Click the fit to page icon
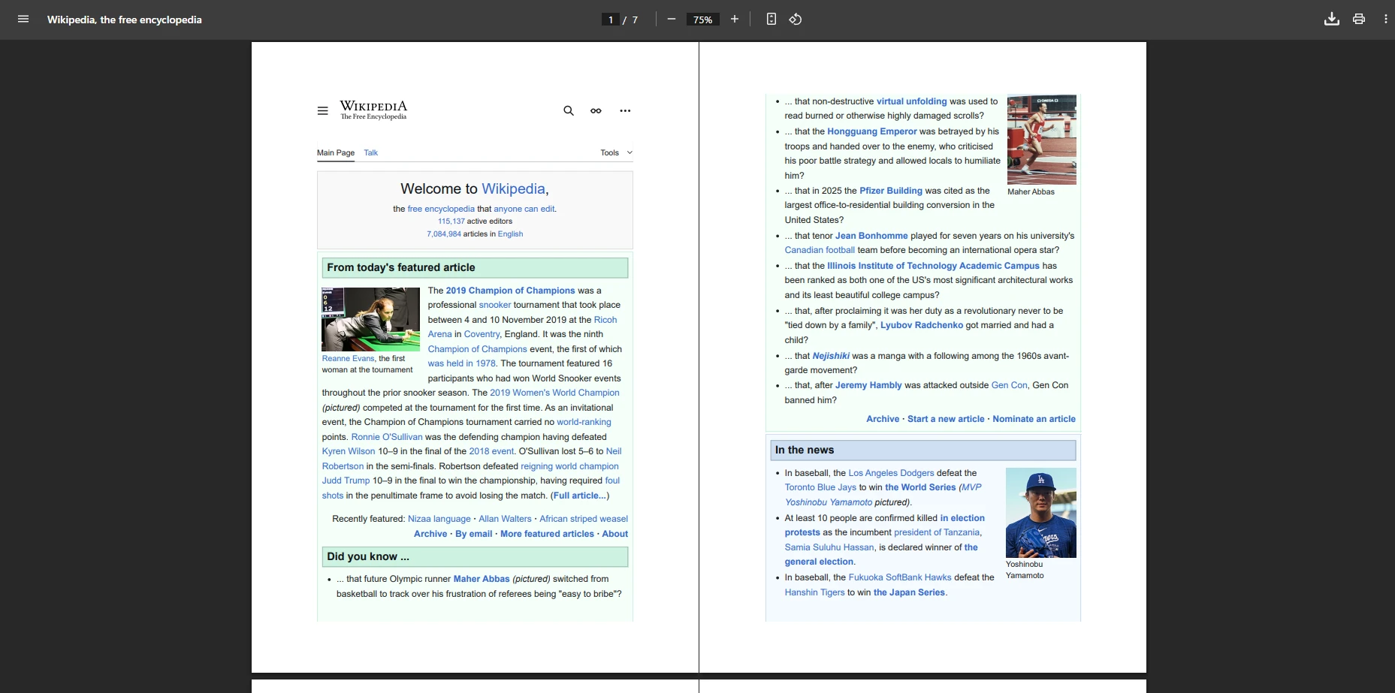This screenshot has width=1395, height=693. click(x=771, y=20)
